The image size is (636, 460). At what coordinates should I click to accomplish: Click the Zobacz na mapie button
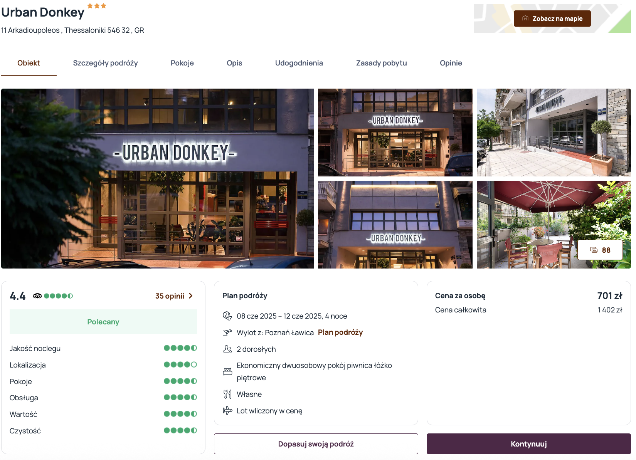(552, 18)
